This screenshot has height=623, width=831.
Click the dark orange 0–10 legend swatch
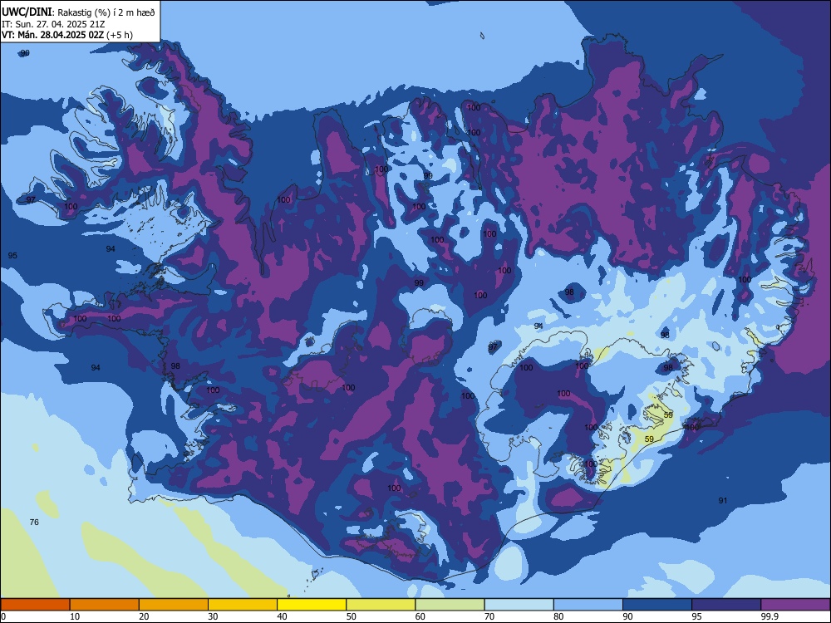click(x=35, y=605)
